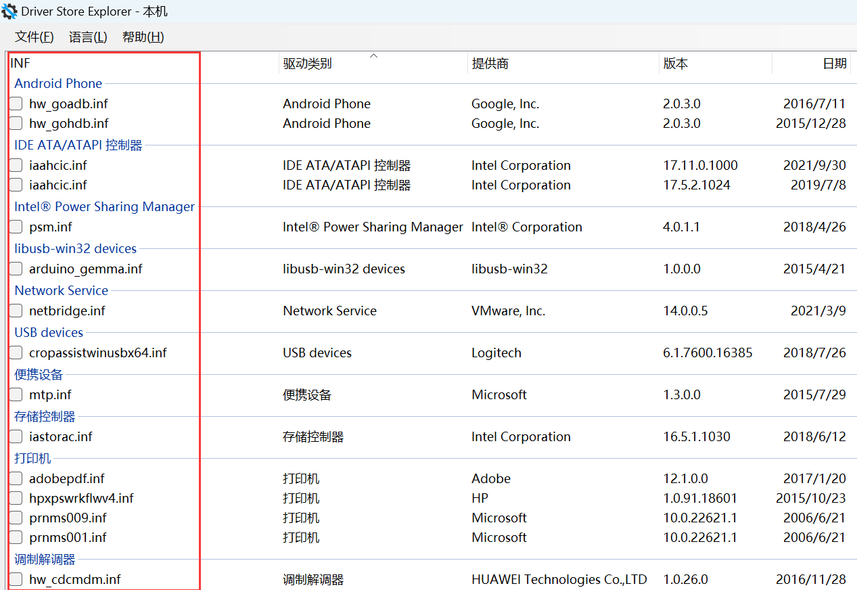Viewport: 857px width, 590px height.
Task: Select the arduino_gemma.inf checkbox
Action: [x=16, y=269]
